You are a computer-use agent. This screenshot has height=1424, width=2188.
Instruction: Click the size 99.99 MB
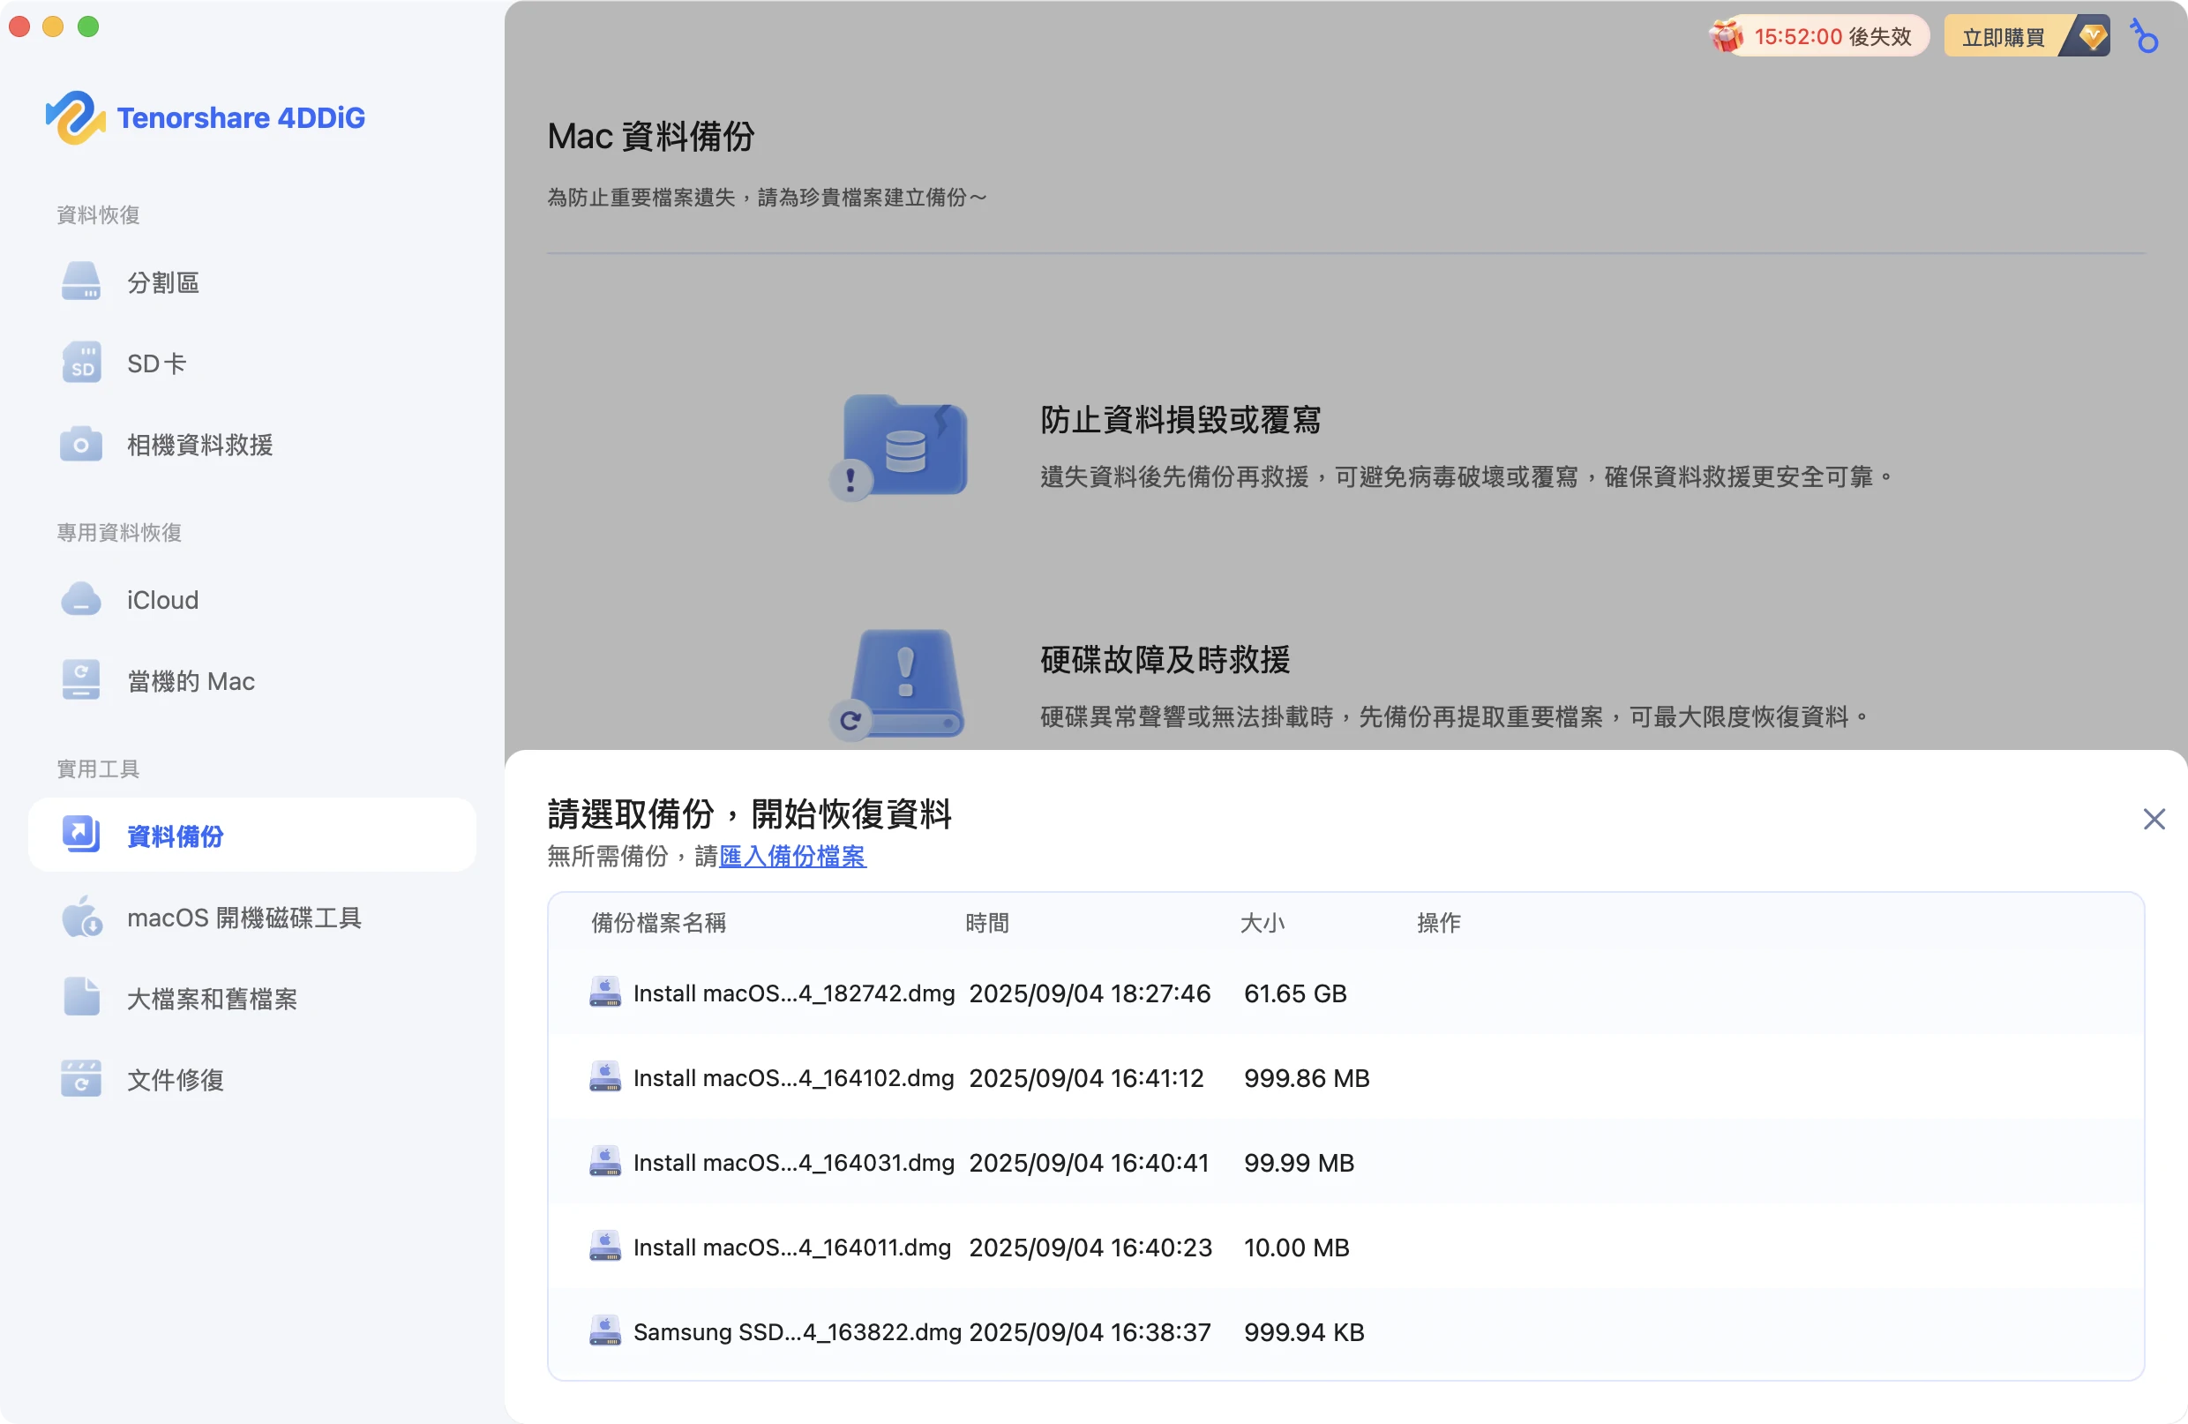click(1299, 1162)
